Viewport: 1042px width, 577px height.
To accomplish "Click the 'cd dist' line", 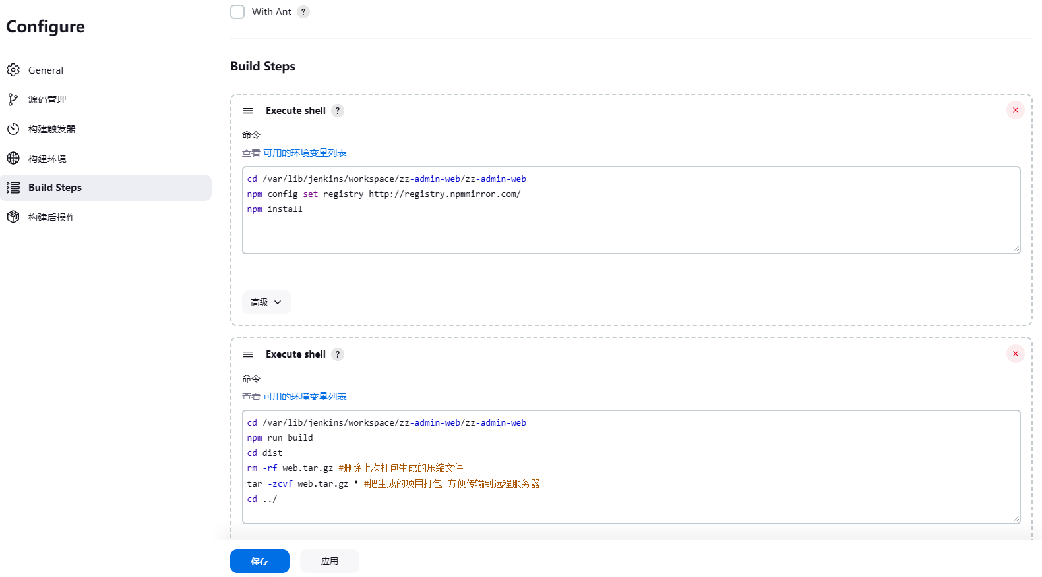I will [265, 453].
